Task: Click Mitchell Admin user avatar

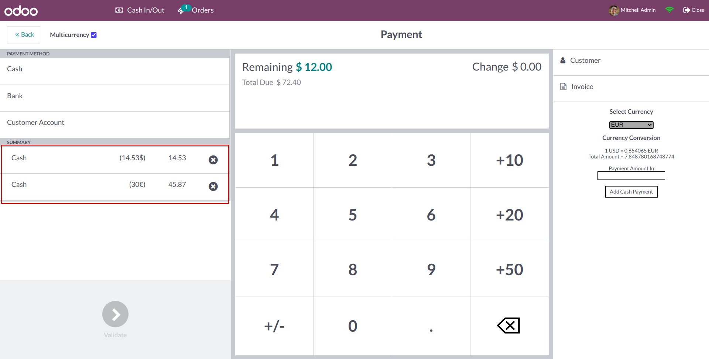Action: (614, 10)
